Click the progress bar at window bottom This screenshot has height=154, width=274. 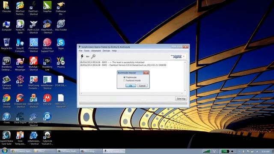pyautogui.click(x=133, y=104)
